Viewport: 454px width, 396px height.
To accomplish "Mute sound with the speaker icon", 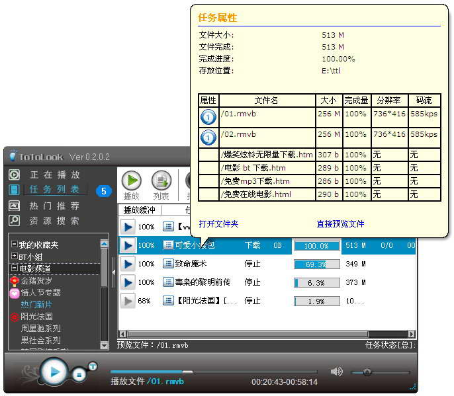I will click(336, 372).
